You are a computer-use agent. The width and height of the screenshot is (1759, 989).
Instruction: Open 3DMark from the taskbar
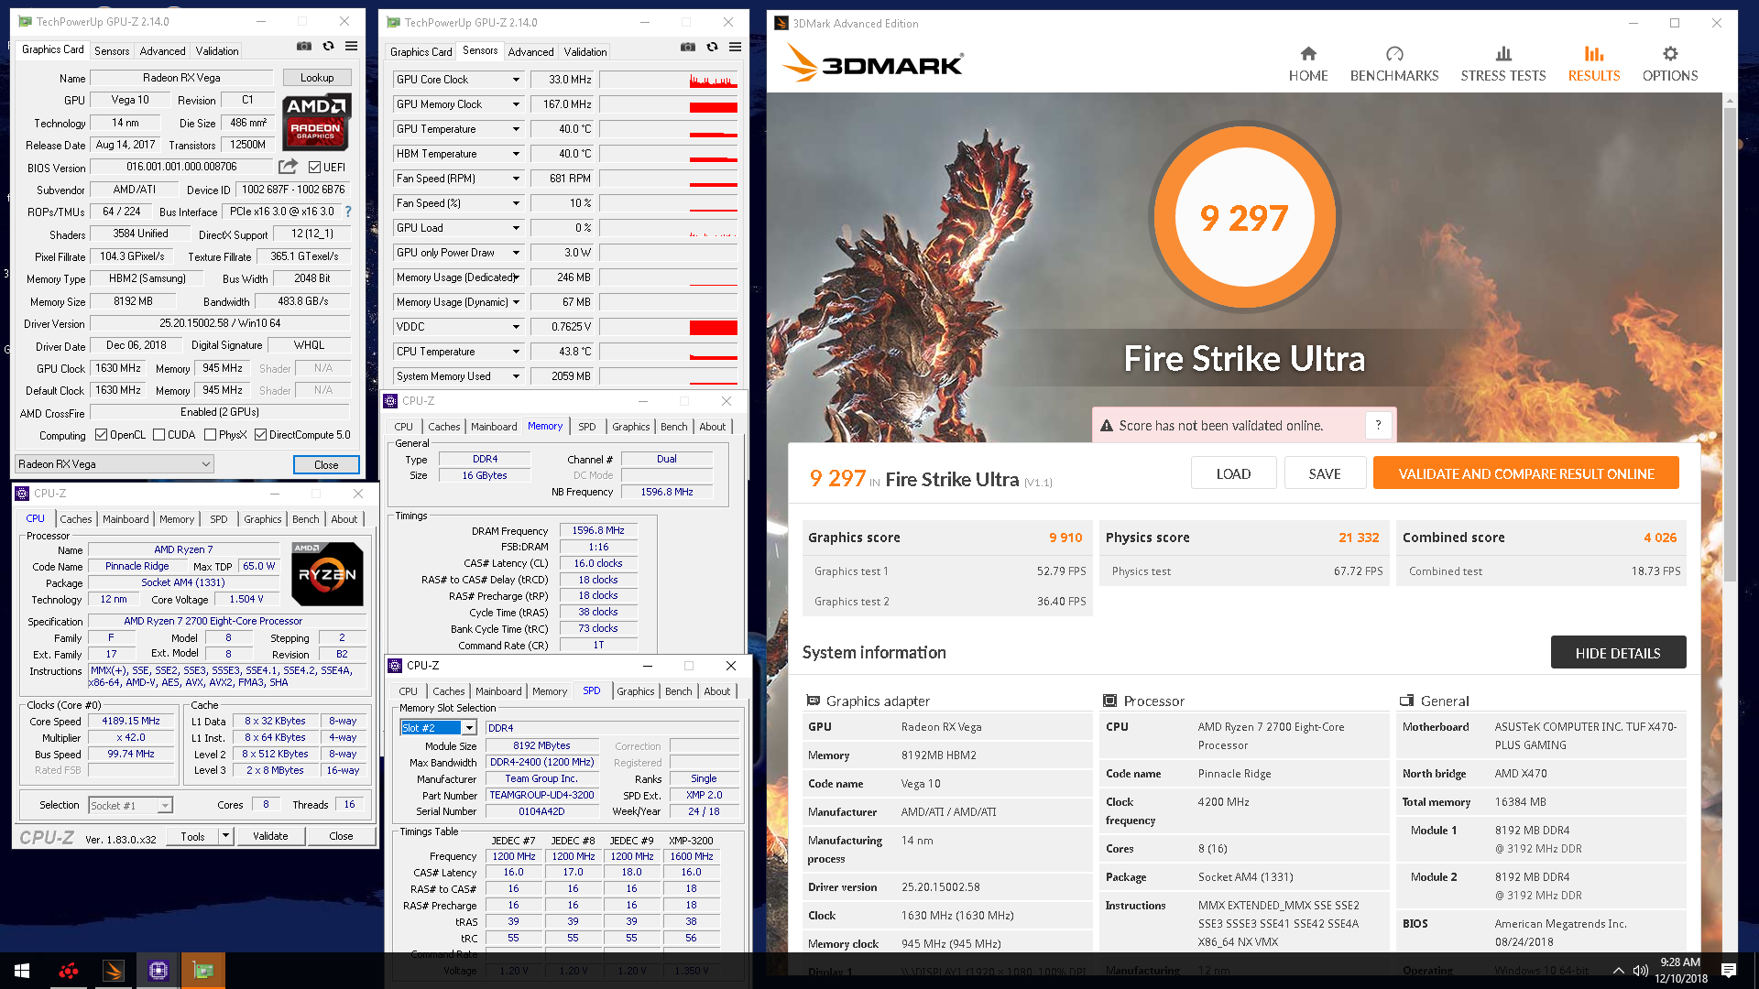pos(114,971)
